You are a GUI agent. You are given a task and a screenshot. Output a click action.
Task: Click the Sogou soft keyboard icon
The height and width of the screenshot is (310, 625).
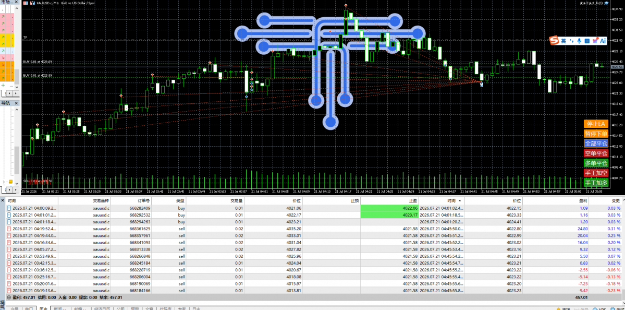point(587,41)
